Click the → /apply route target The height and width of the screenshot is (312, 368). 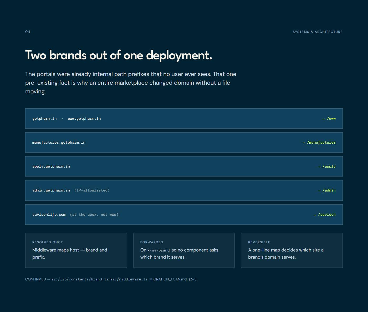[x=327, y=166]
